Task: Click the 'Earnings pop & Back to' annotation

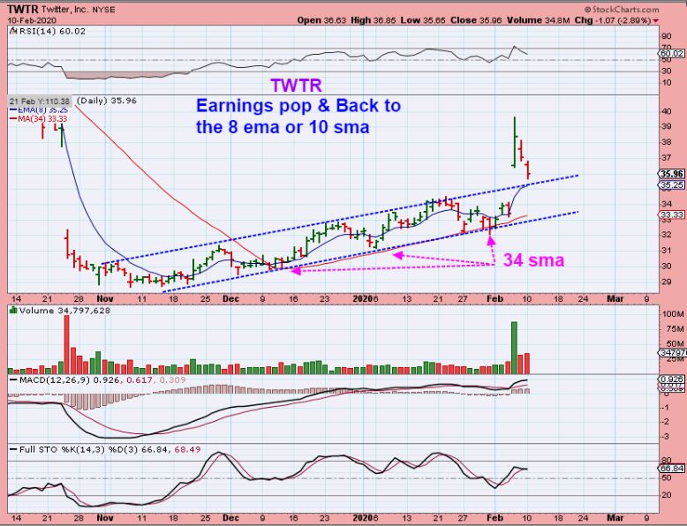Action: click(298, 106)
